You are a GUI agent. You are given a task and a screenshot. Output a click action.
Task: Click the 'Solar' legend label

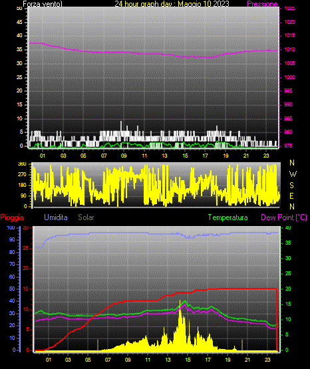coord(86,217)
